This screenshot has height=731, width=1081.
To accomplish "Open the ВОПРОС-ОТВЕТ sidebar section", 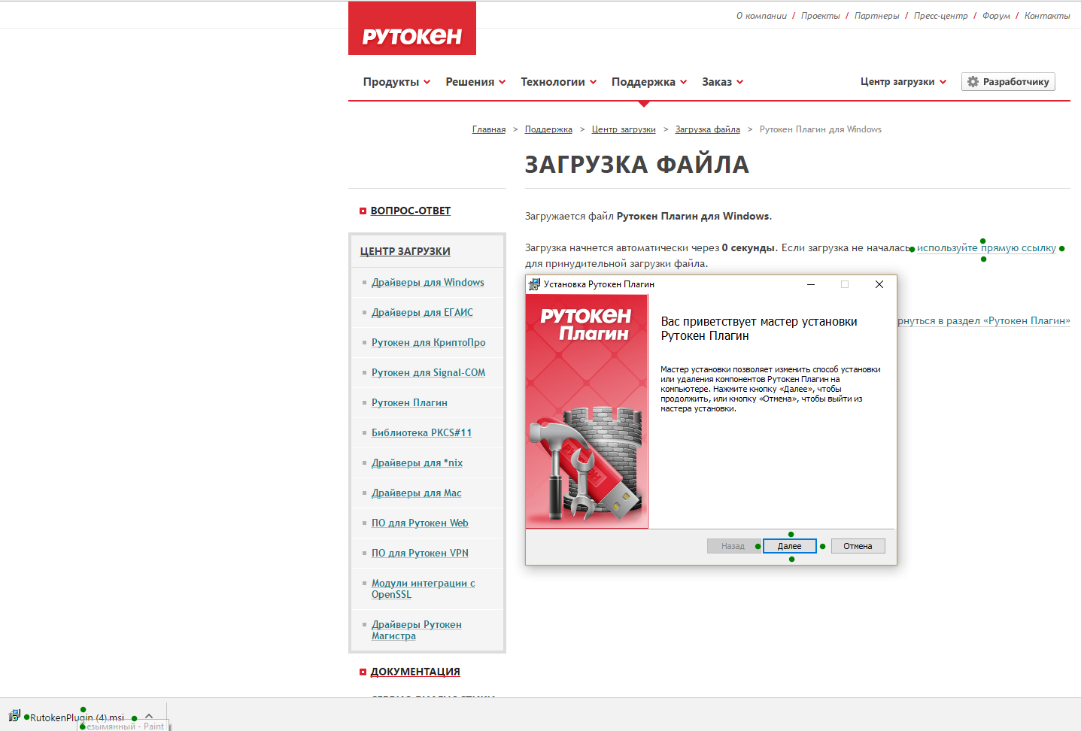I will click(x=411, y=211).
